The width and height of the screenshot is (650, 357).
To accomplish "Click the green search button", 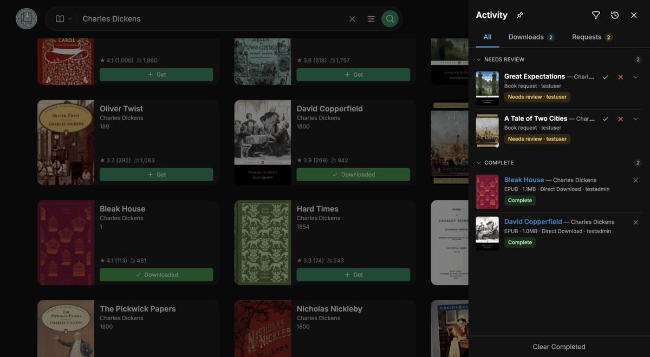I will pos(390,19).
